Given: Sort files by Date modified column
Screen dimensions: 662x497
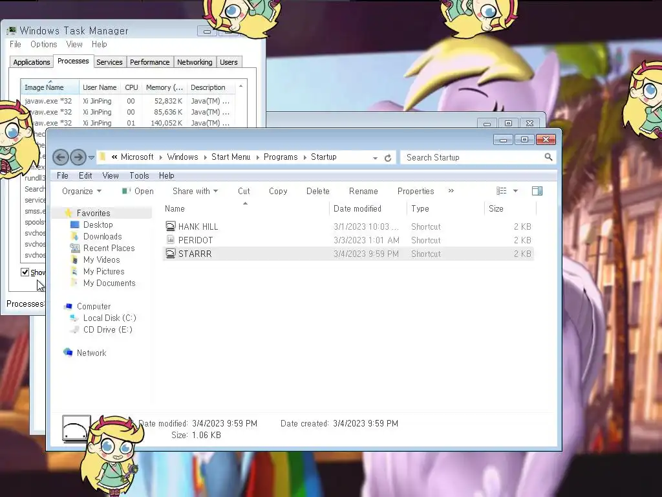Looking at the screenshot, I should coord(368,209).
